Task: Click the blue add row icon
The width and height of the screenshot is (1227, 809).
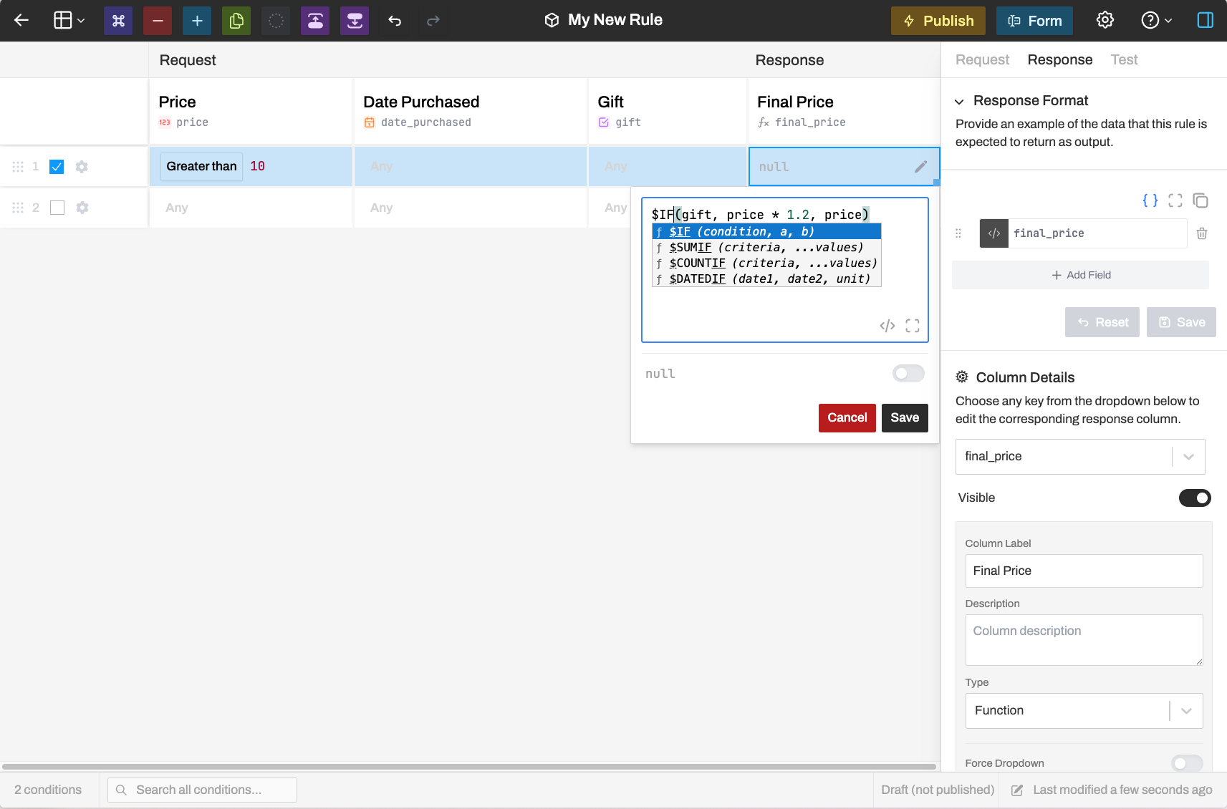Action: click(x=197, y=21)
